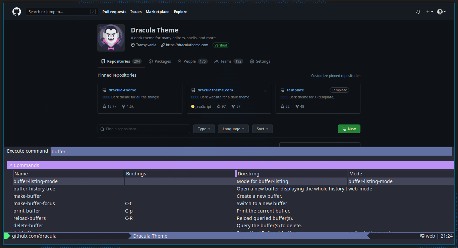The width and height of the screenshot is (458, 248).
Task: Click the Dracula Theme avatar image
Action: coord(111,38)
